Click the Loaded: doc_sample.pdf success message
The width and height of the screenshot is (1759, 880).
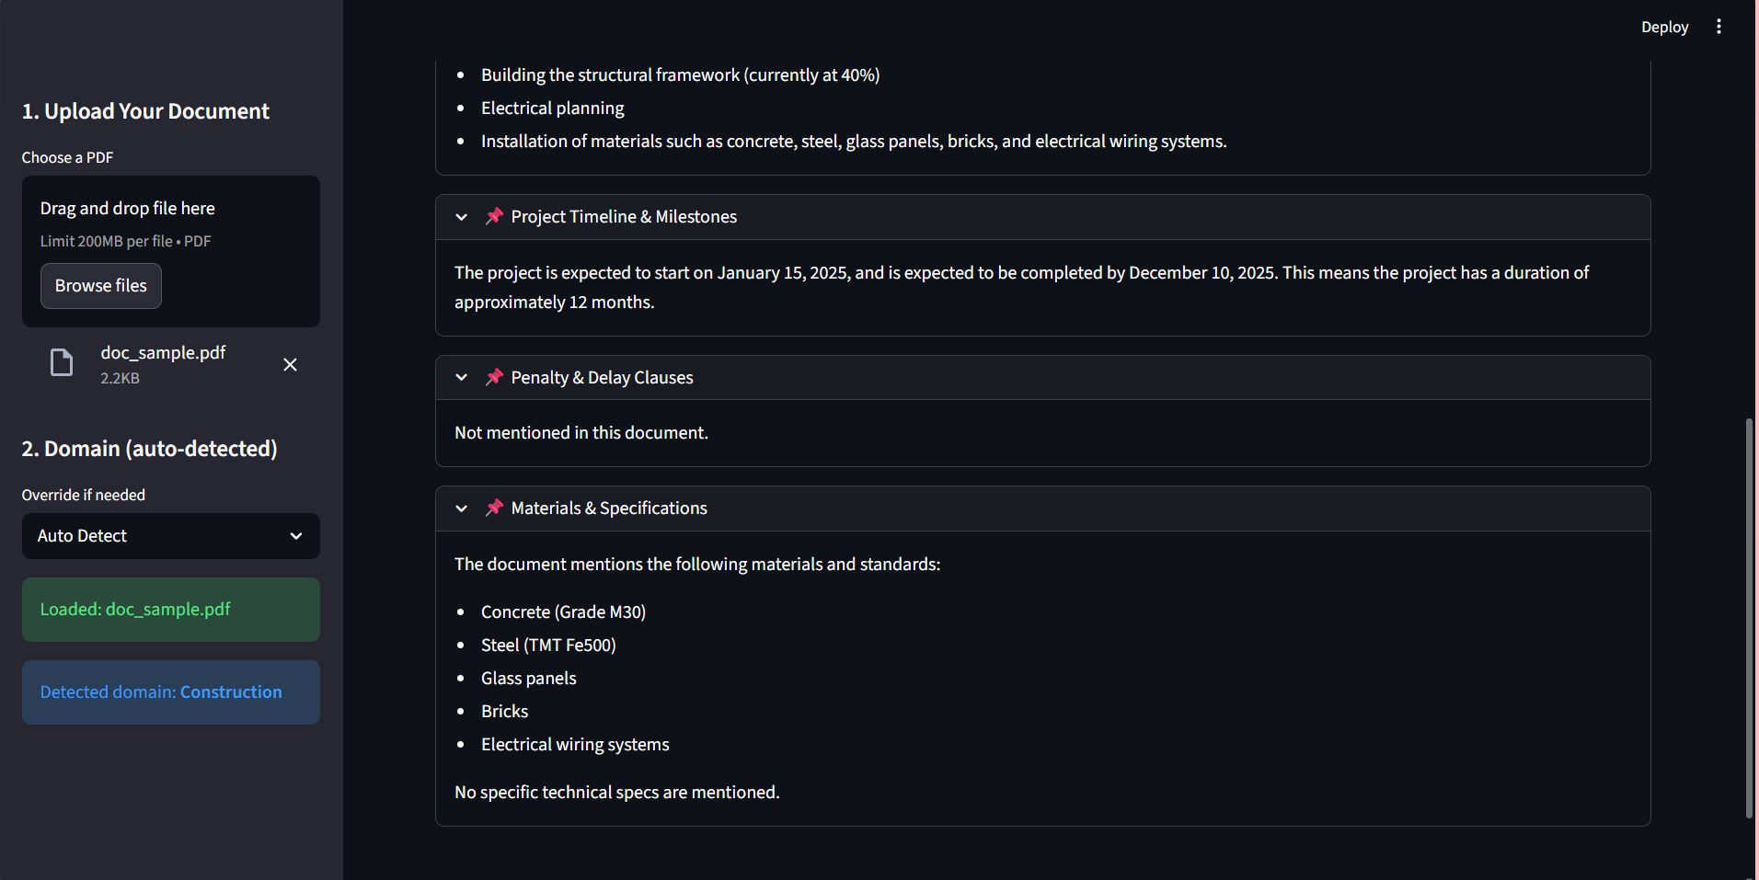coord(170,610)
